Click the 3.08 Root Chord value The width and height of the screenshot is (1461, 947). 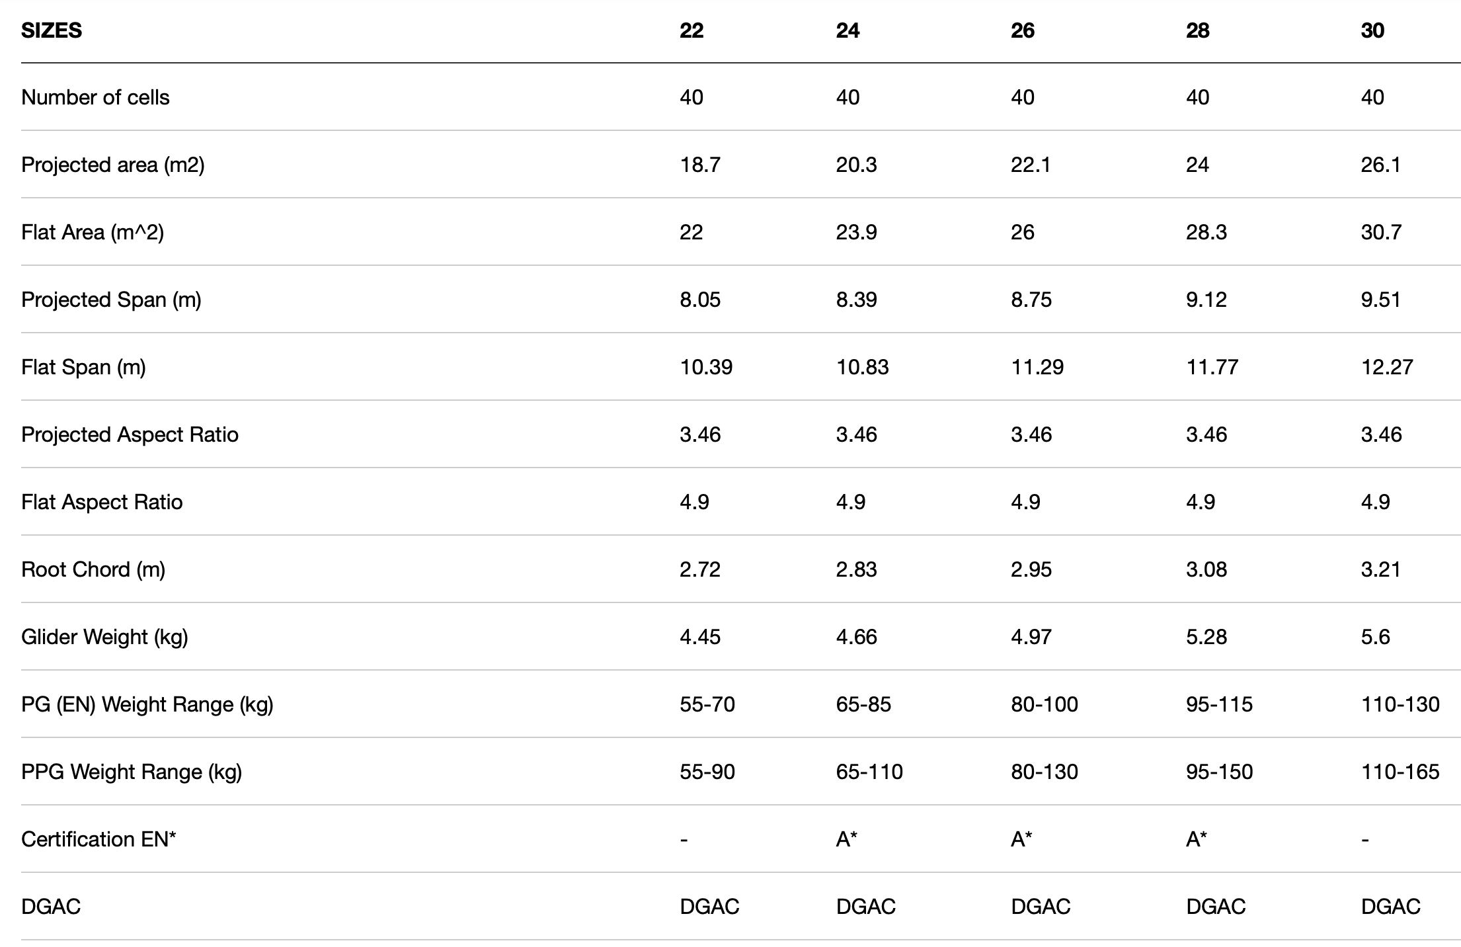pyautogui.click(x=1206, y=569)
